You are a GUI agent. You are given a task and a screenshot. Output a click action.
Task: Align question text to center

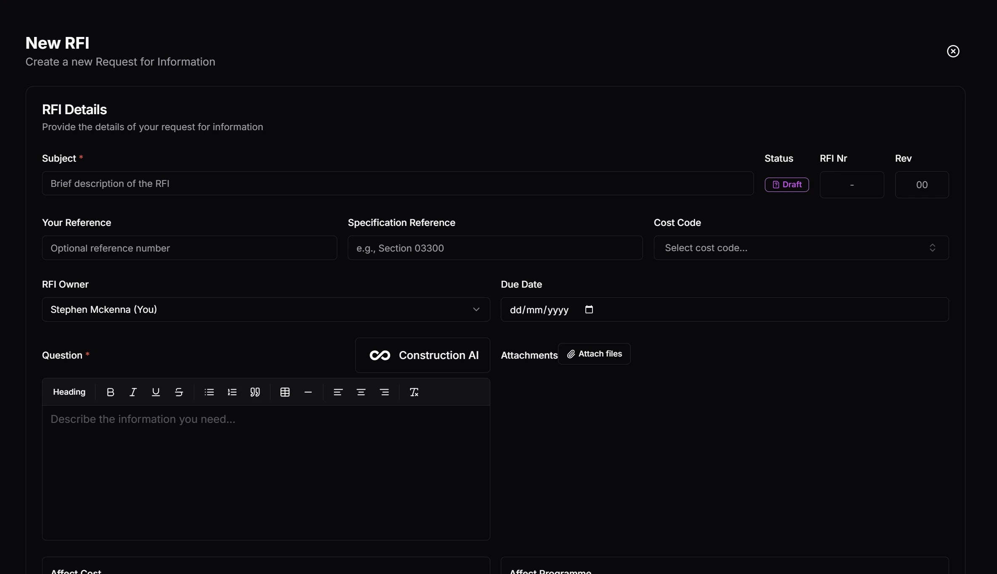coord(361,392)
